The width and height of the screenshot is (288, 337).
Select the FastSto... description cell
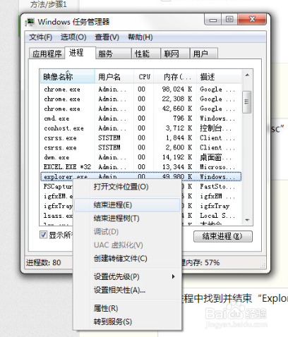coord(217,187)
